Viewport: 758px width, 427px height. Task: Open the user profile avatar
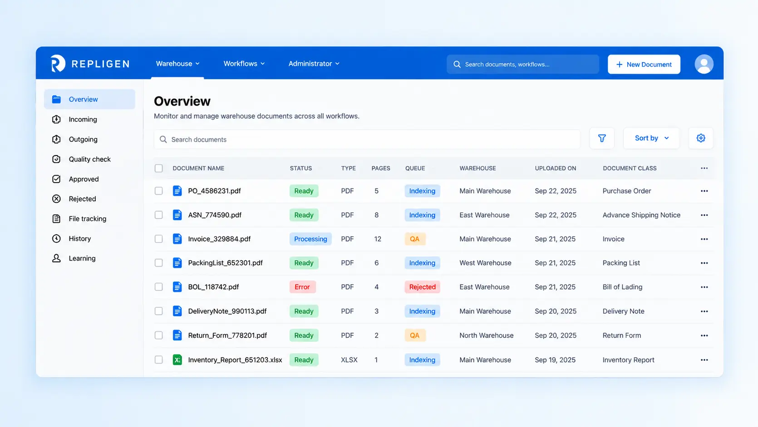coord(704,64)
